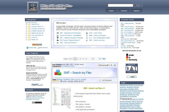Open Link to my site heading link
This screenshot has height=112, width=169.
[31, 66]
